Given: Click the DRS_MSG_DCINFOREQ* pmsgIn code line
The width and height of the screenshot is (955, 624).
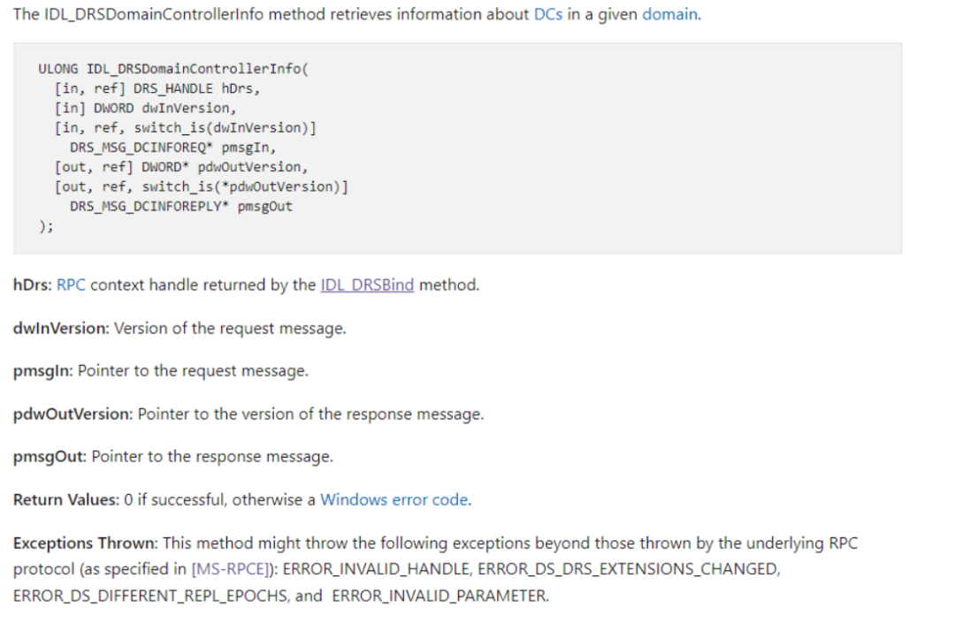Looking at the screenshot, I should 172,147.
